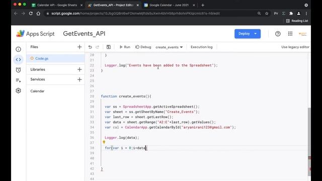Click the zoom magnifier in address bar

point(259,14)
